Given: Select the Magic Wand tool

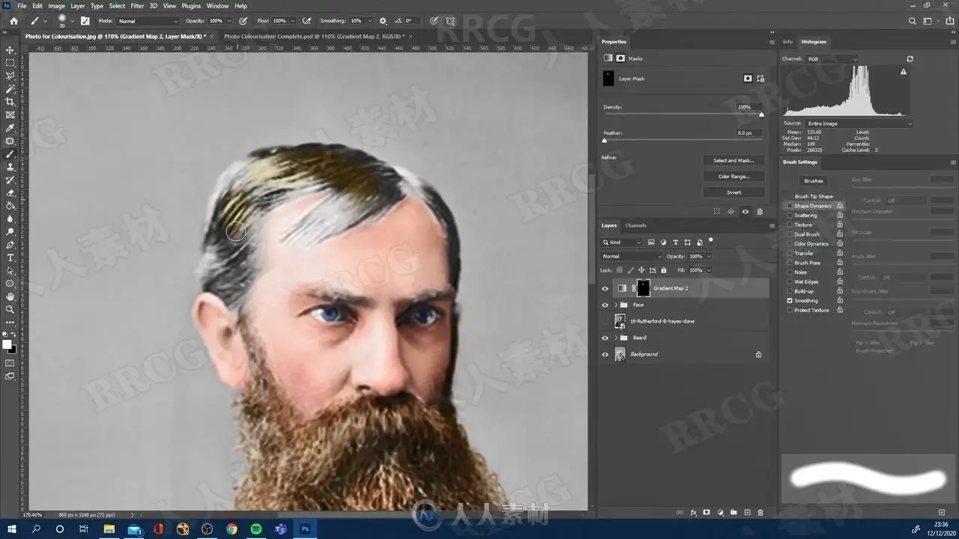Looking at the screenshot, I should [10, 89].
